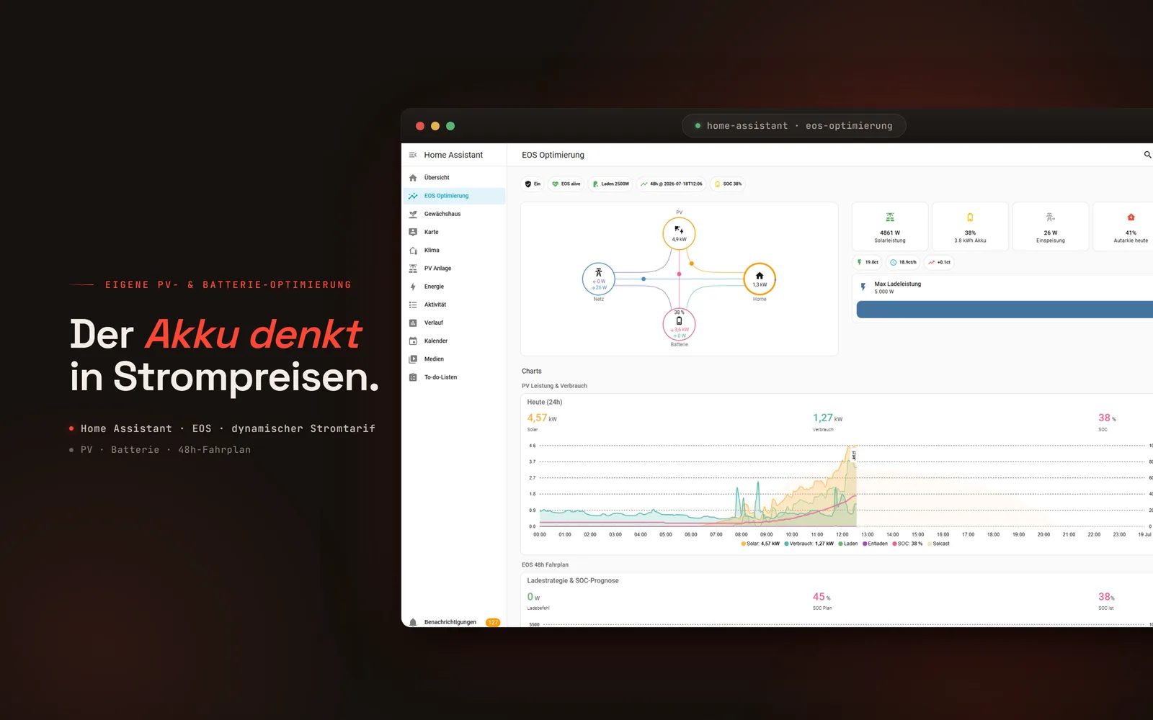Click the 'SOC 38%' chip
This screenshot has width=1153, height=720.
coord(728,184)
